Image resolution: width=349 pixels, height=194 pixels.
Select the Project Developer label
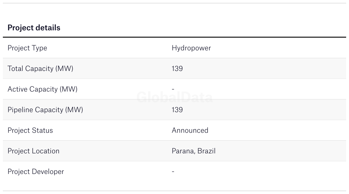tap(36, 172)
